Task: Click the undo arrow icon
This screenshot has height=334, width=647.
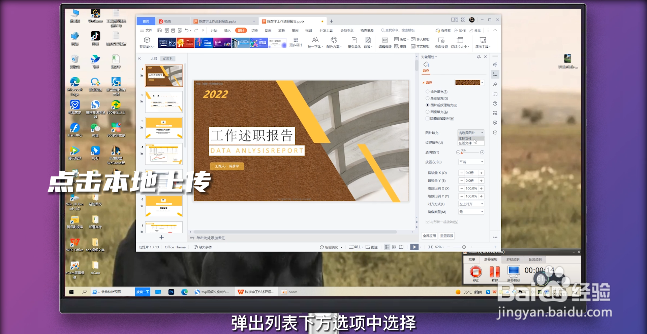Action: tap(186, 30)
